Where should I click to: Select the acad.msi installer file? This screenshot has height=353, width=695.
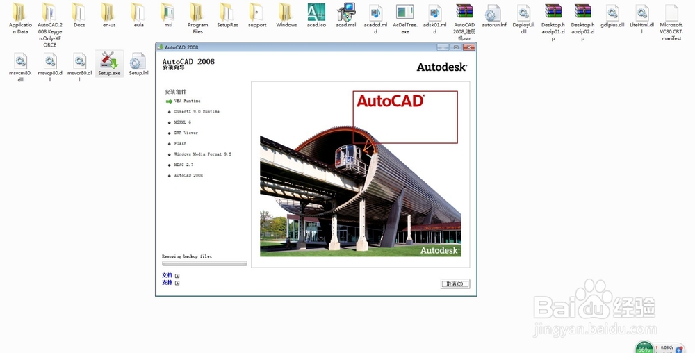(x=345, y=15)
